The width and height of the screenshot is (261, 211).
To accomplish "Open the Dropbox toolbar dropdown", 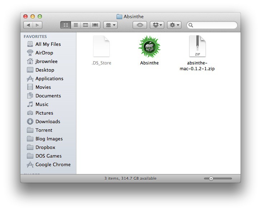I will [x=157, y=25].
